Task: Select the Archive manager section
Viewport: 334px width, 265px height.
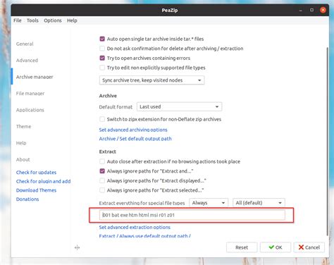Action: (35, 77)
